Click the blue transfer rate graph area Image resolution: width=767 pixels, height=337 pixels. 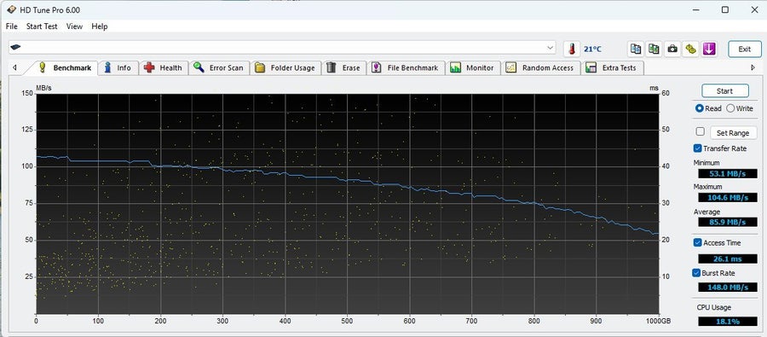[x=348, y=203]
